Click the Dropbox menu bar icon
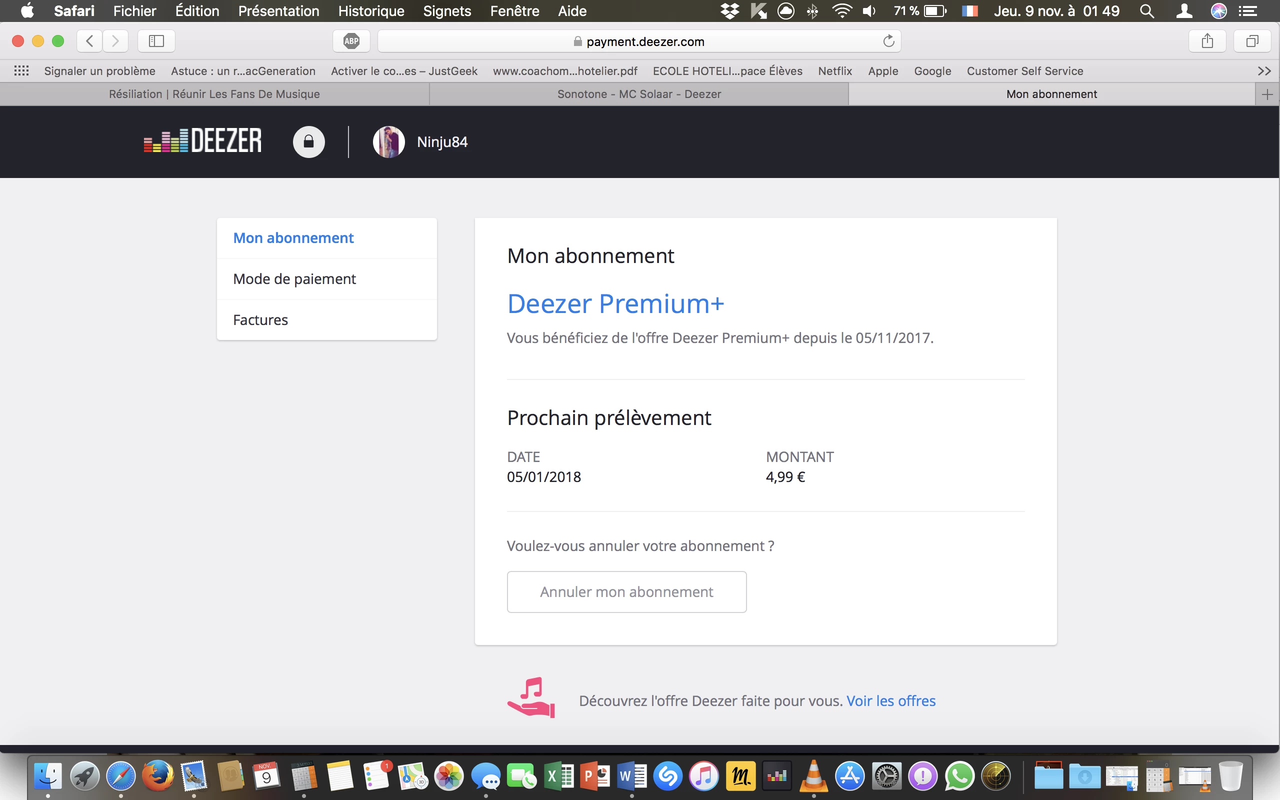 tap(730, 10)
